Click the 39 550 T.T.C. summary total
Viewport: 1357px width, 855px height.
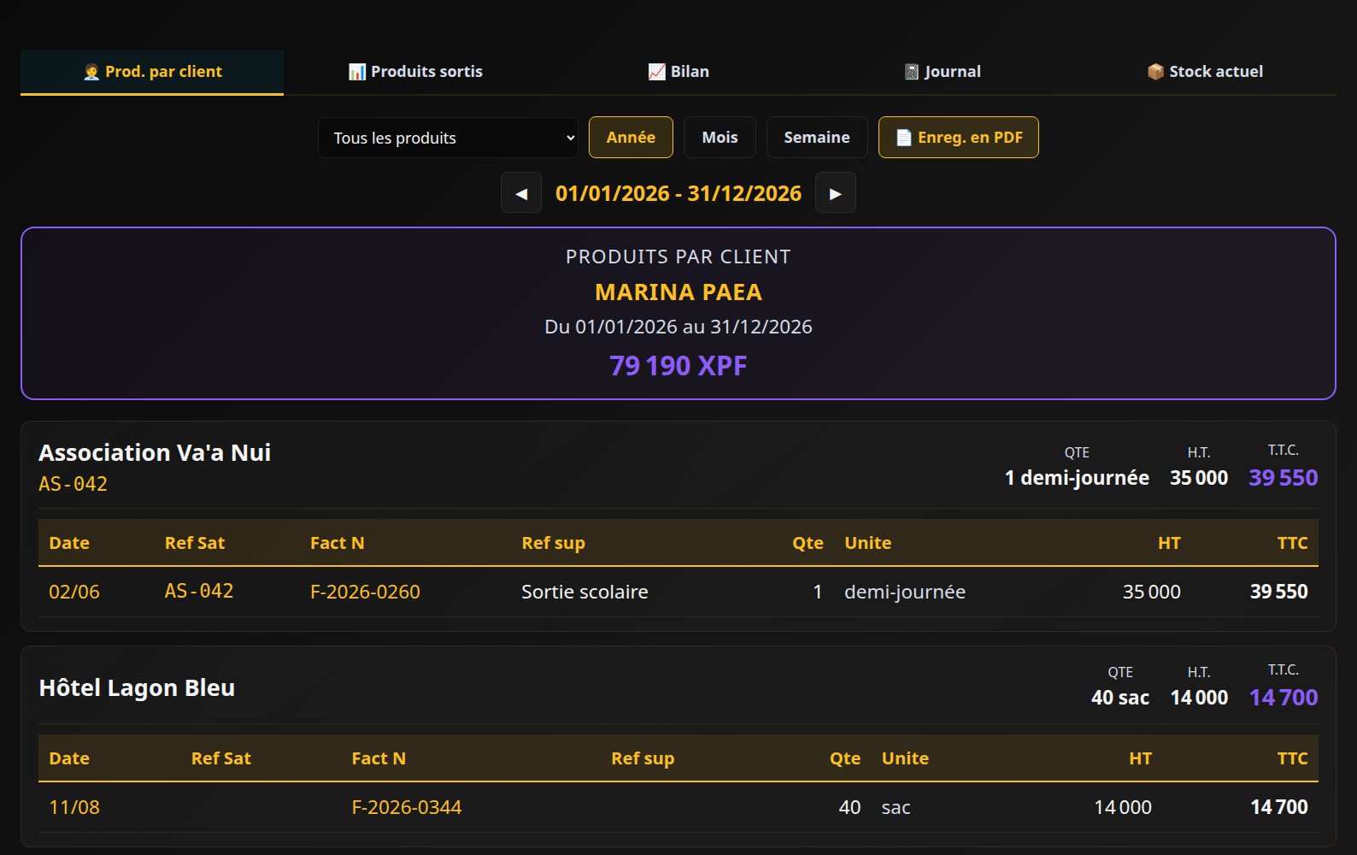[x=1284, y=478]
